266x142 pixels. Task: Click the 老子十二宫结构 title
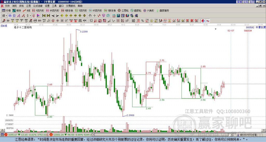[23, 27]
